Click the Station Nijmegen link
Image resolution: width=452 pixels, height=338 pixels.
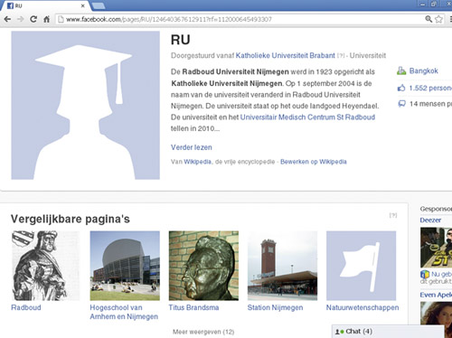tap(275, 307)
